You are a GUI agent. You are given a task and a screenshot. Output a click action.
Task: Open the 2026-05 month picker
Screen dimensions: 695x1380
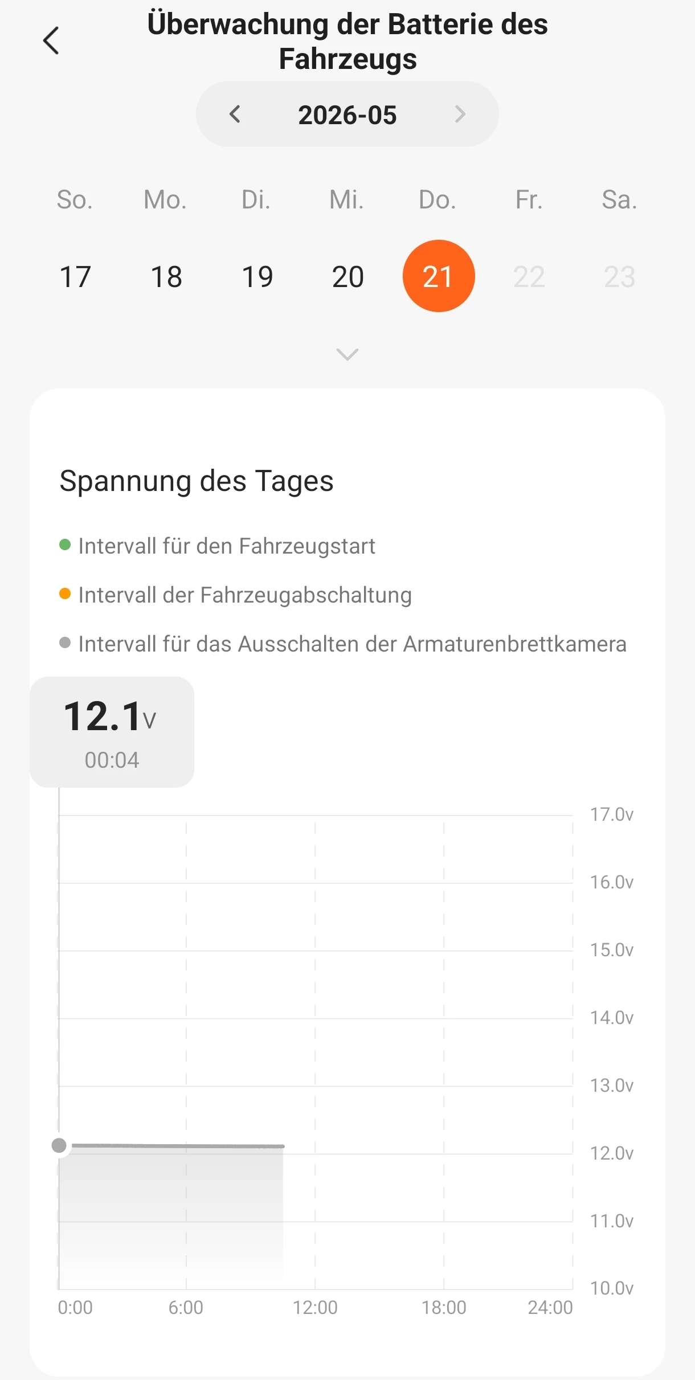coord(347,114)
